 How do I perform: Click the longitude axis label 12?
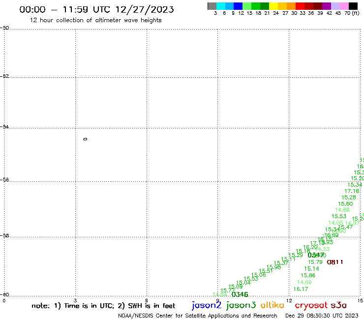(289, 301)
